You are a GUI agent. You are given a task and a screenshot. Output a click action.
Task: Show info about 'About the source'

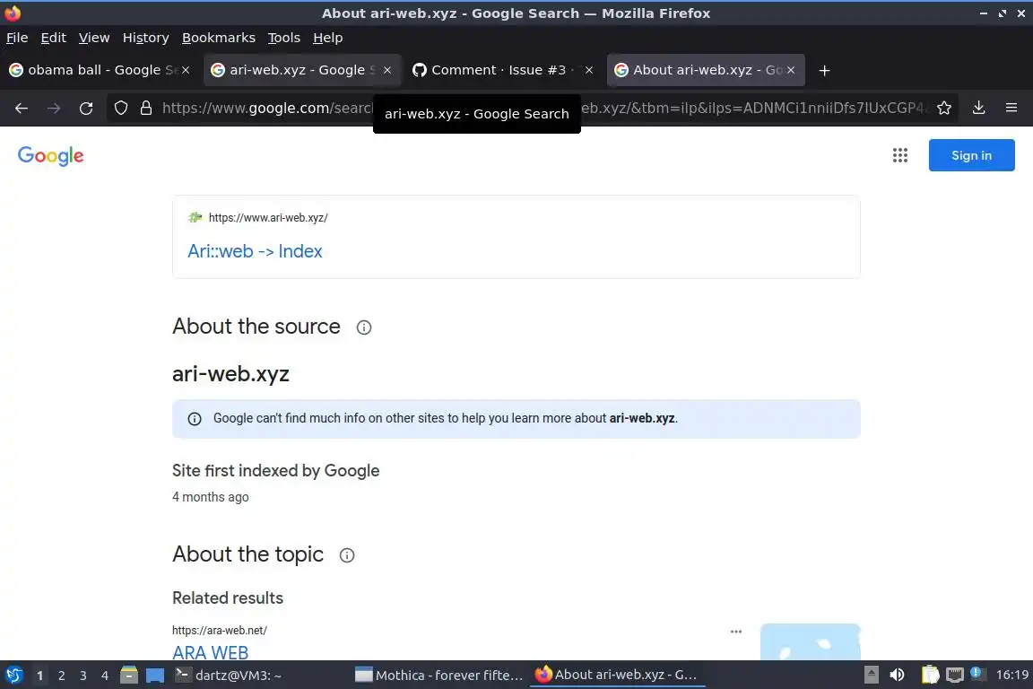click(x=364, y=327)
